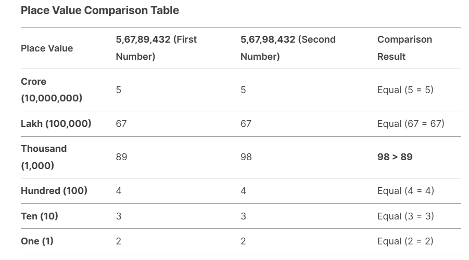The image size is (469, 260).
Task: Select the Second Number column header
Action: [x=288, y=48]
